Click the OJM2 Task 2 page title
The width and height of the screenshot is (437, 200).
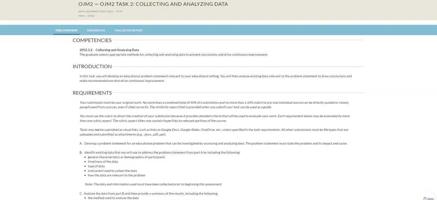[153, 4]
